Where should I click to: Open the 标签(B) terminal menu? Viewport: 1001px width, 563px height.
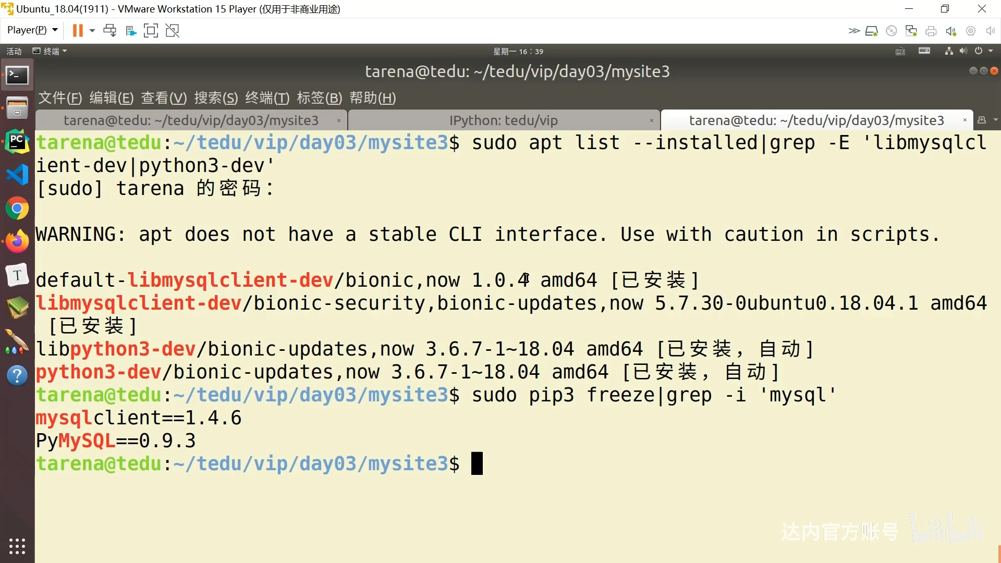[320, 98]
